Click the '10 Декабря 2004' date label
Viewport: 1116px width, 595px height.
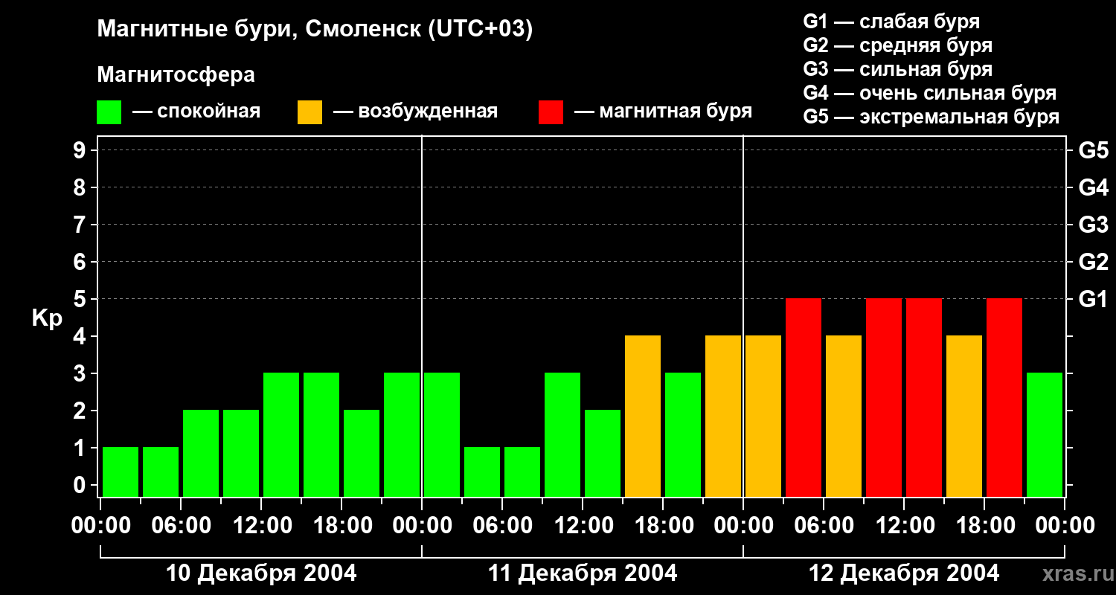pos(261,573)
